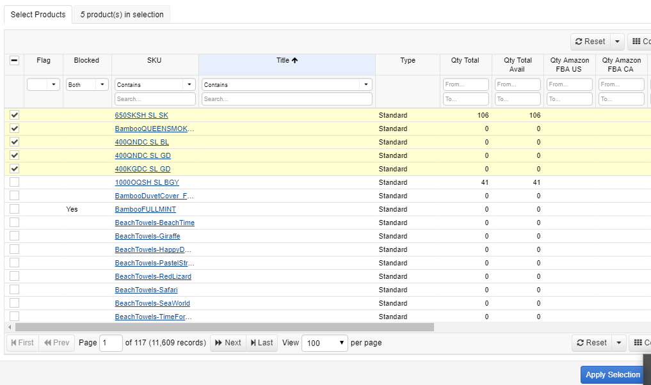
Task: Sort by the SKU column header
Action: tap(154, 61)
